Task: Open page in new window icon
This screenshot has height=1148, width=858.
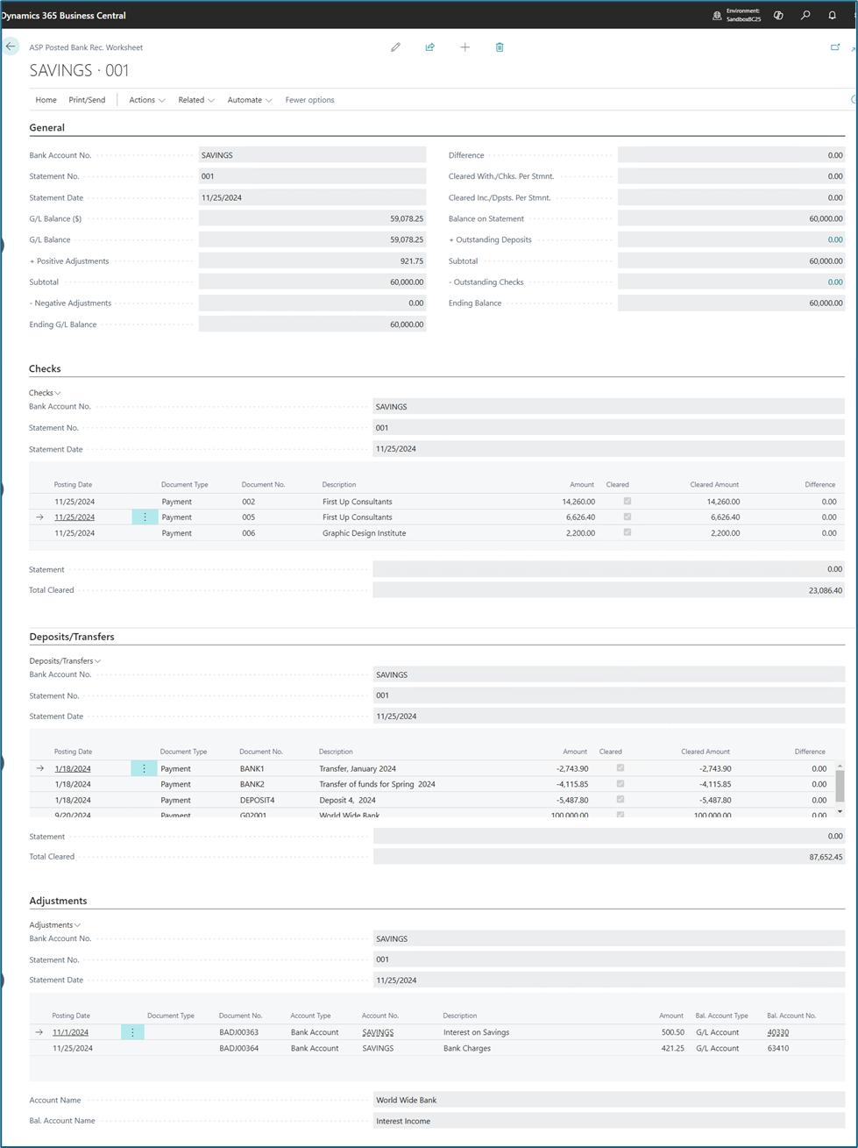Action: tap(834, 47)
